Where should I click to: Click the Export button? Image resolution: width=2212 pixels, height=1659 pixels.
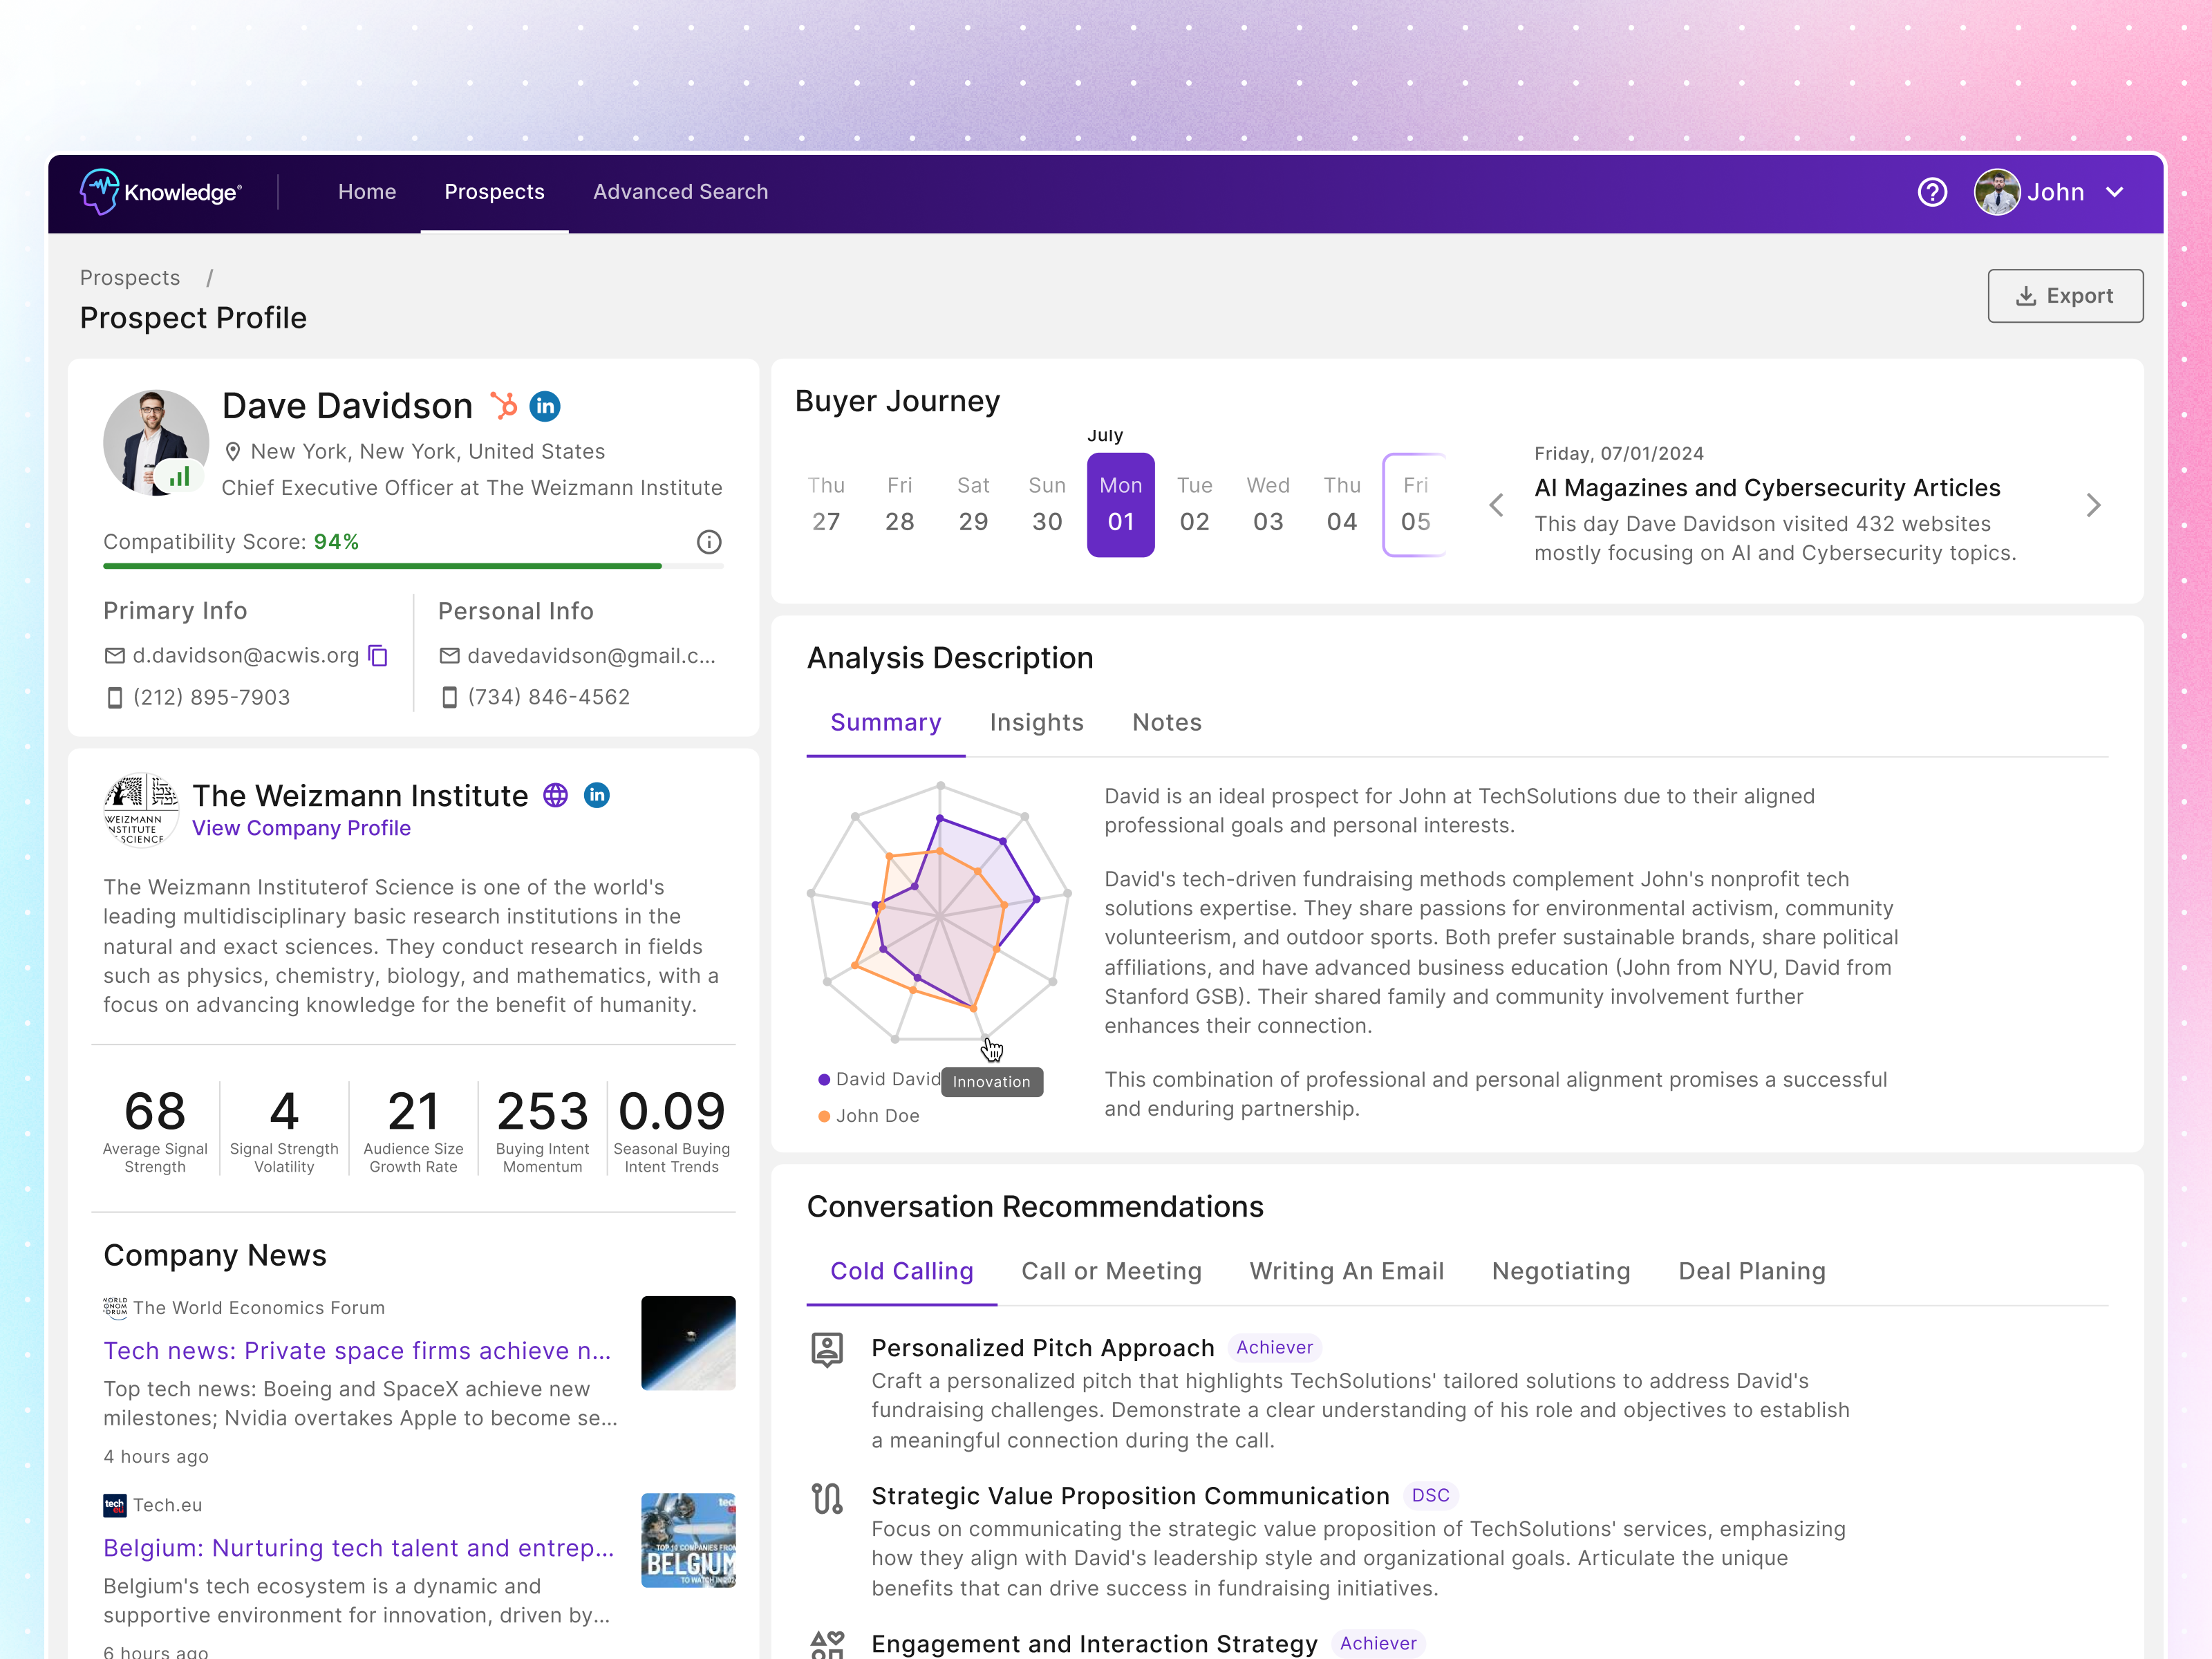click(2065, 295)
